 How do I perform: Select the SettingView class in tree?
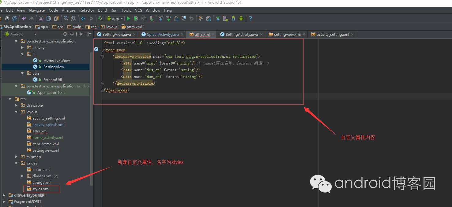point(54,67)
